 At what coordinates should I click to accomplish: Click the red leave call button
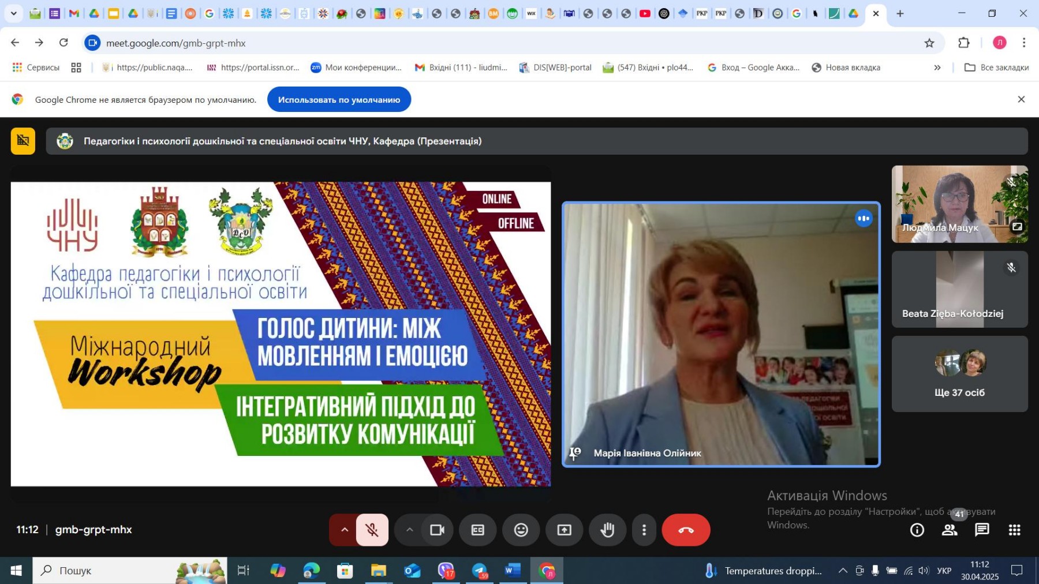686,530
